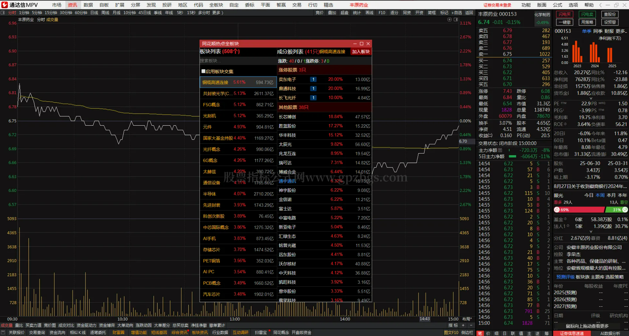This screenshot has width=629, height=336.
Task: Maximize the 同花顺热点全板块 popup
Action: coord(361,44)
